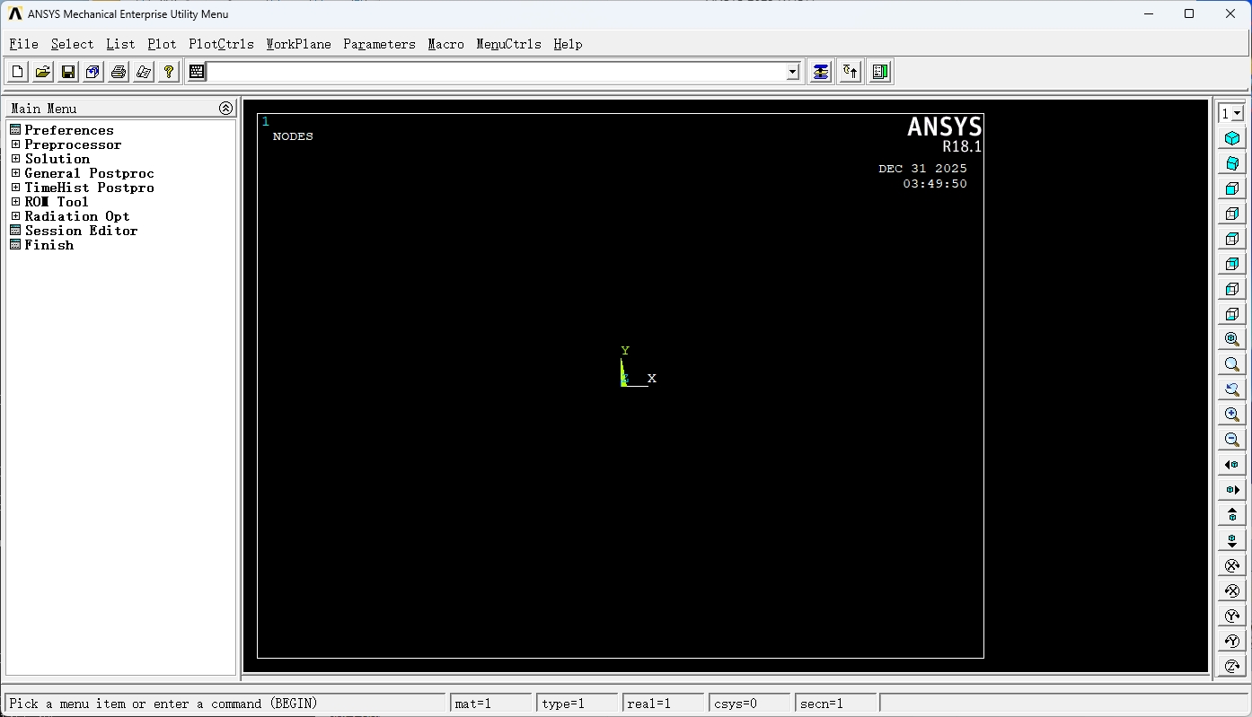Click the Save Analysis floppy disk icon
The width and height of the screenshot is (1252, 717).
67,72
